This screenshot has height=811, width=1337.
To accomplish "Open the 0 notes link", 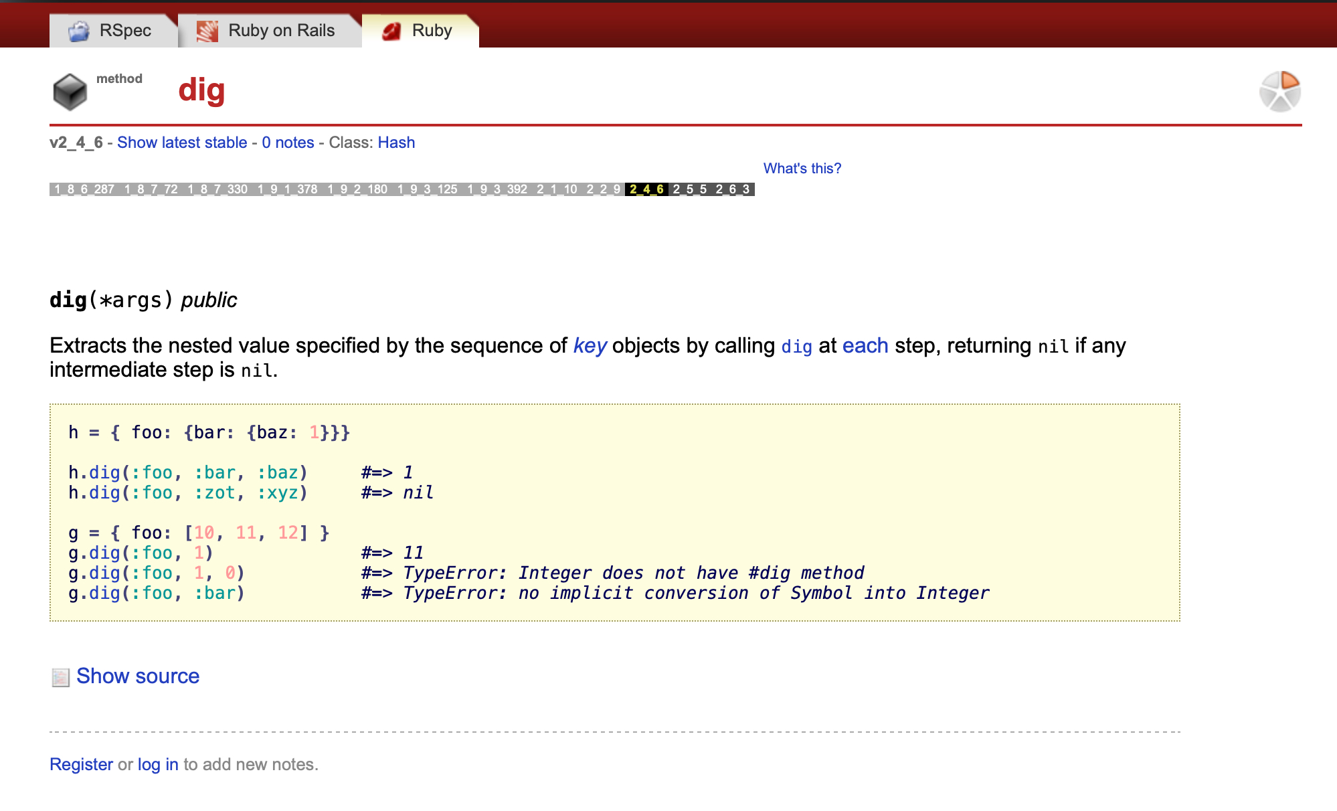I will (x=288, y=143).
